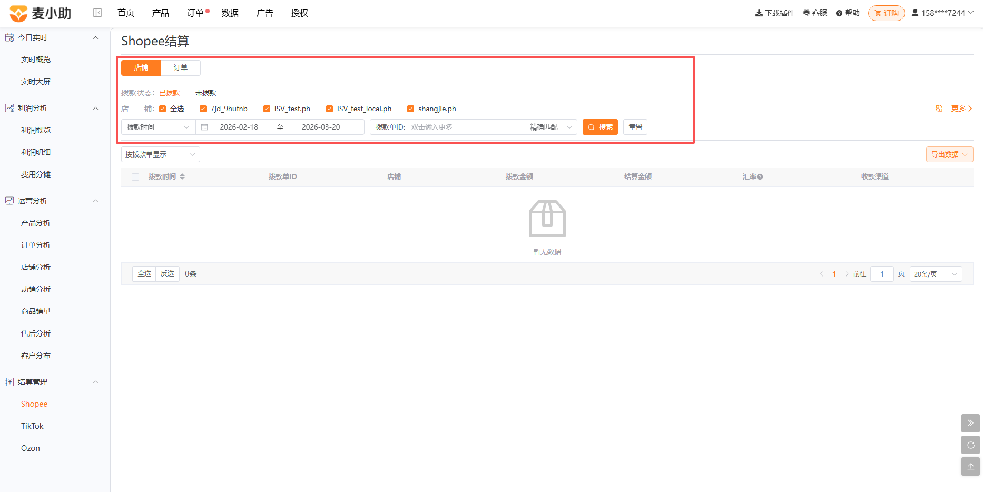Expand 更多 filters
Screen dimensions: 983x492
pyautogui.click(x=961, y=109)
